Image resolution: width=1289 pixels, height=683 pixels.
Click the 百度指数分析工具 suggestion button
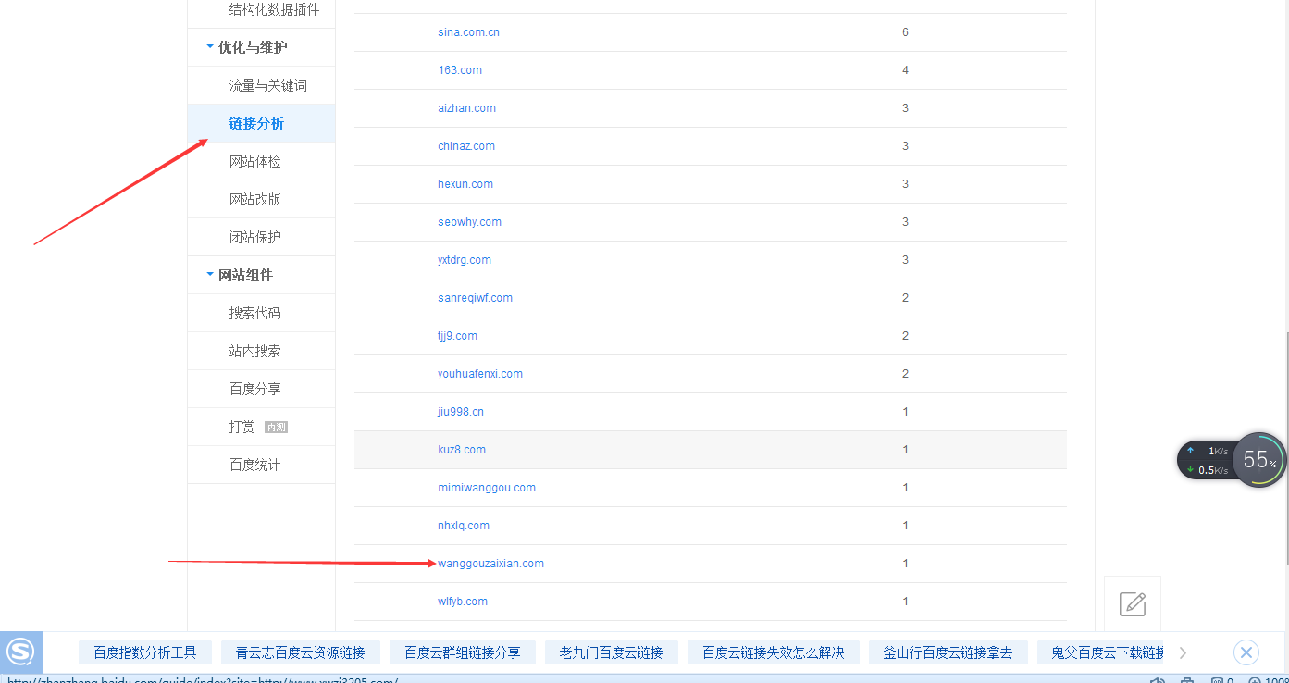tap(145, 652)
